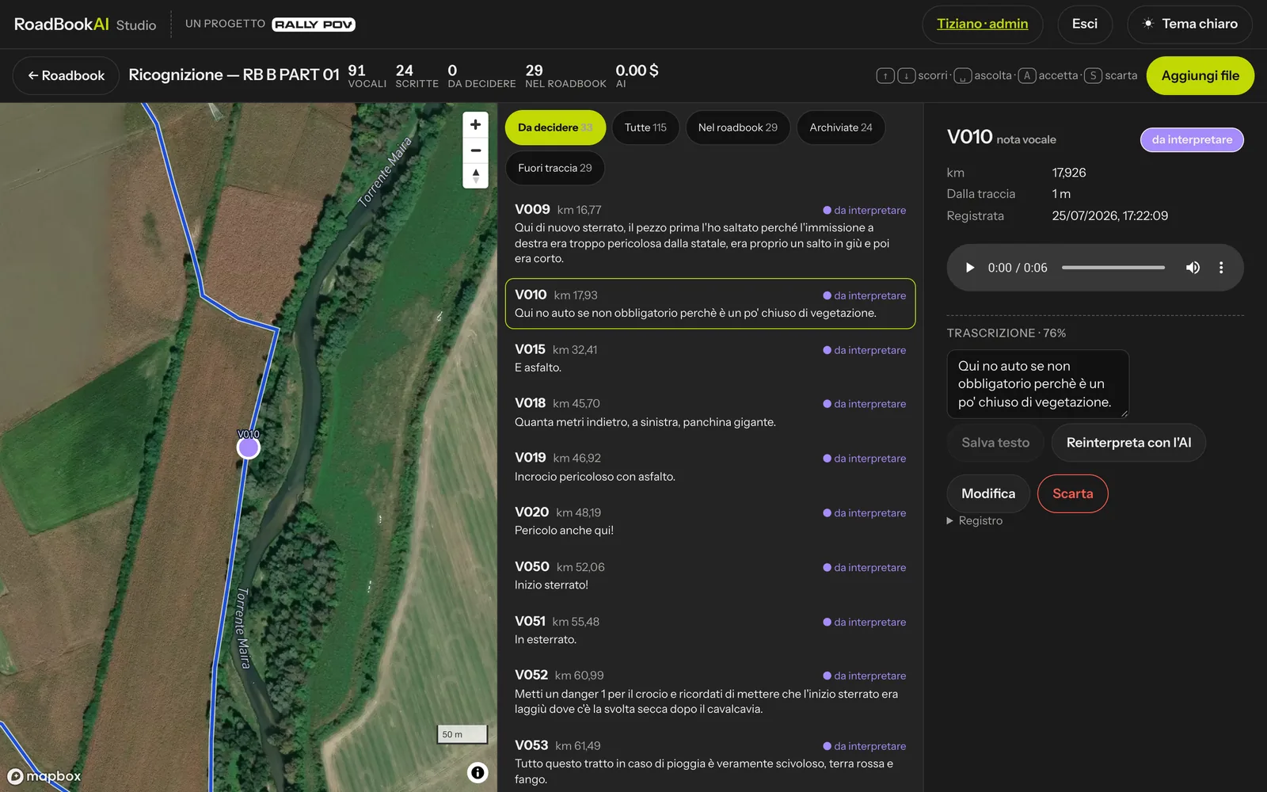This screenshot has height=792, width=1267.
Task: Select voice note V009
Action: click(x=710, y=234)
